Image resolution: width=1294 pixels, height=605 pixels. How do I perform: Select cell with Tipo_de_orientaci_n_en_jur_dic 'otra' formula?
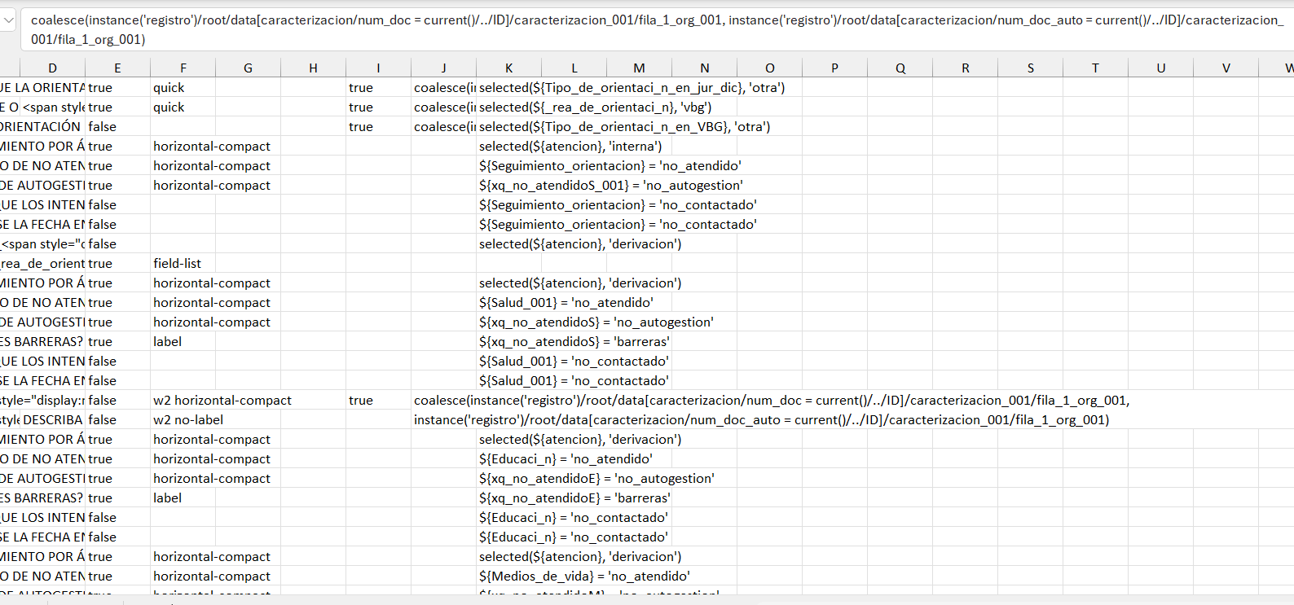coord(632,87)
